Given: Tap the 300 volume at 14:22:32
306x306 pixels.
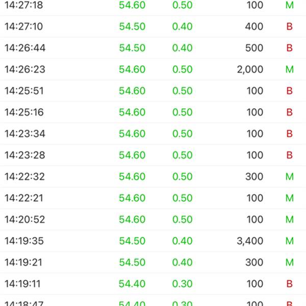Looking at the screenshot, I should 254,176.
